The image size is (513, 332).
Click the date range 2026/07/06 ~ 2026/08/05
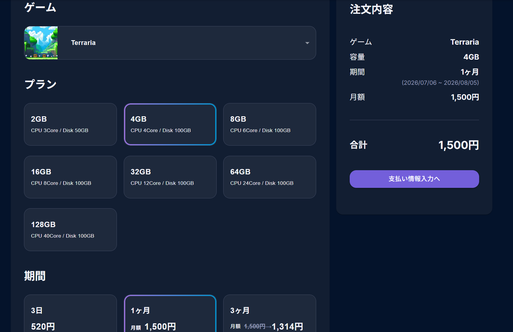pos(440,83)
